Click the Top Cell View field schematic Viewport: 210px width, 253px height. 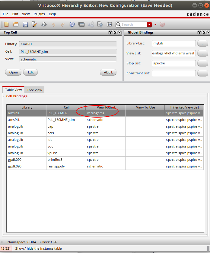click(68, 59)
